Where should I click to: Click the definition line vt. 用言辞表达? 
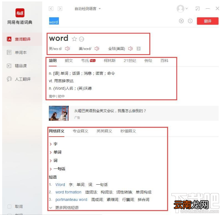pyautogui.click(x=61, y=81)
